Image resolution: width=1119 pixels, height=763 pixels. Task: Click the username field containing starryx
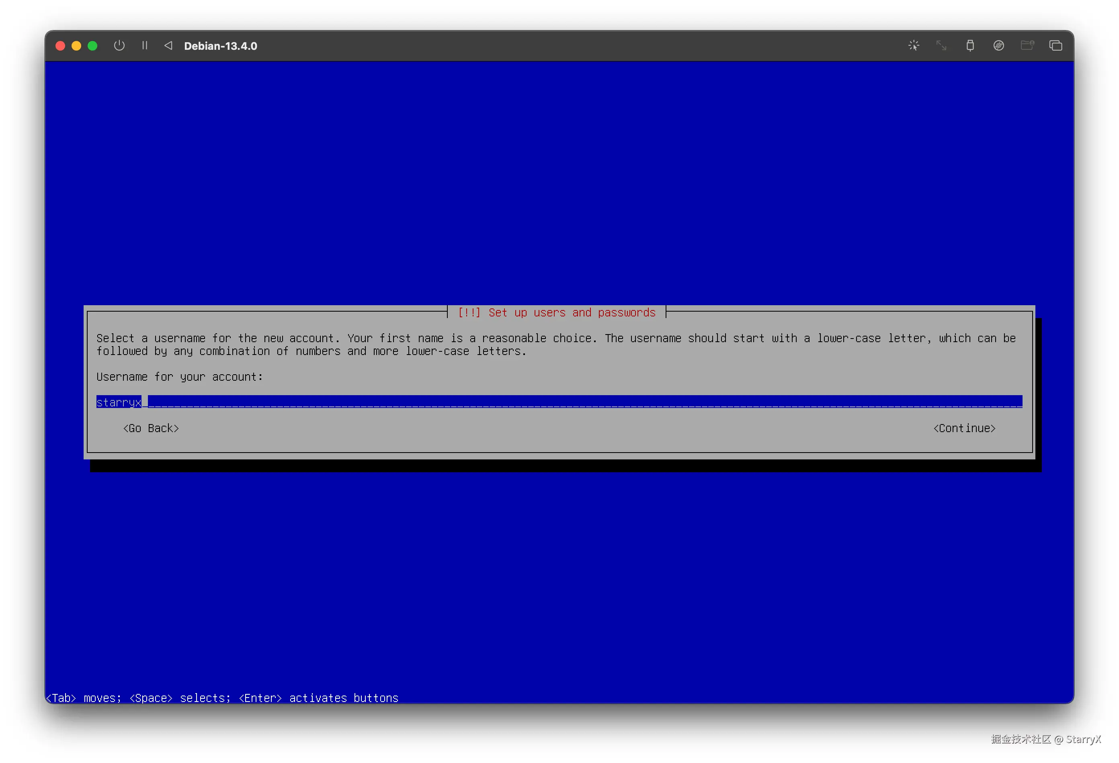[x=559, y=402]
